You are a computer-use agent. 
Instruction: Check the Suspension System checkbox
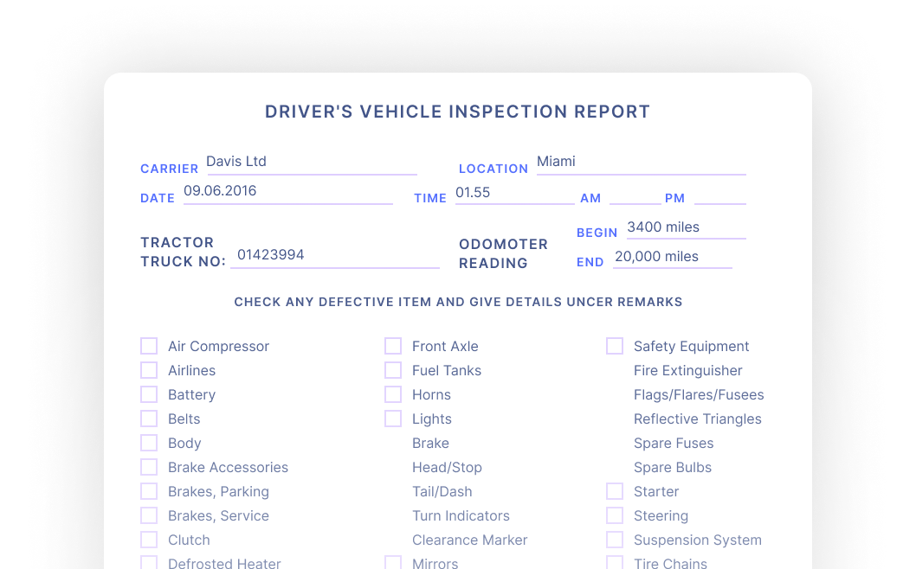[x=615, y=539]
